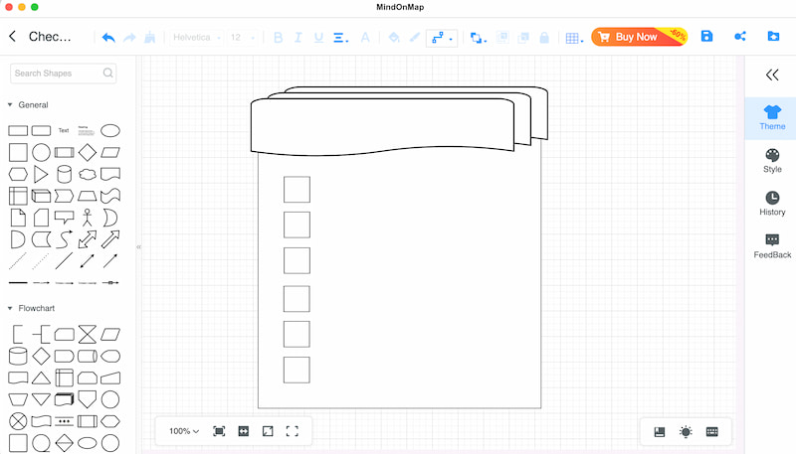
Task: Select the off-page connector pentagon shape
Action: tap(88, 399)
